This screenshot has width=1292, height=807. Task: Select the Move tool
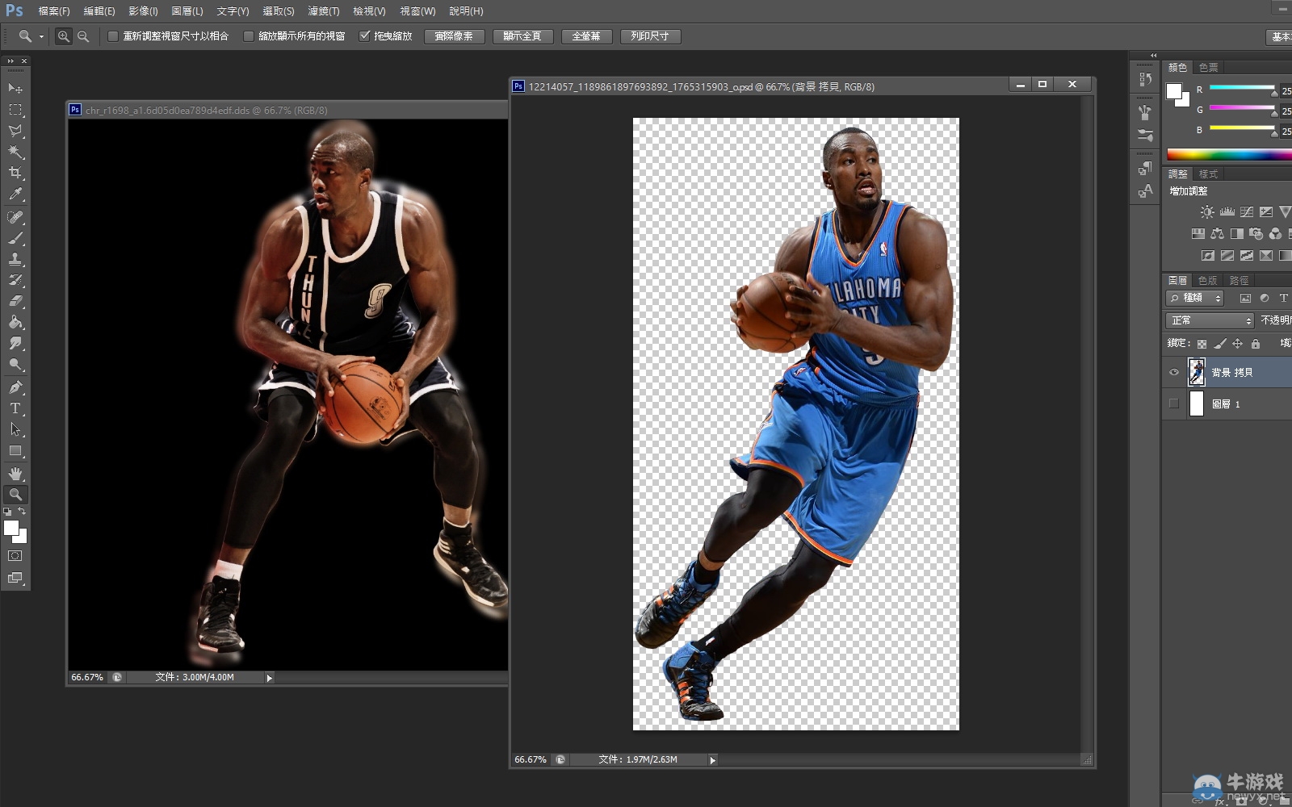point(15,88)
